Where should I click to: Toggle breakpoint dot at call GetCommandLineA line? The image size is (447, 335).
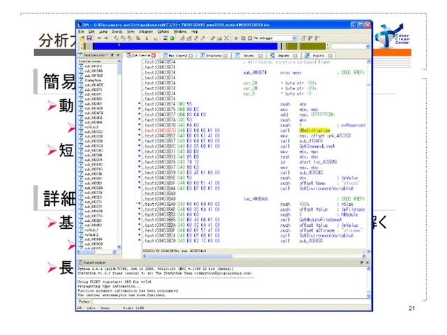(139, 146)
